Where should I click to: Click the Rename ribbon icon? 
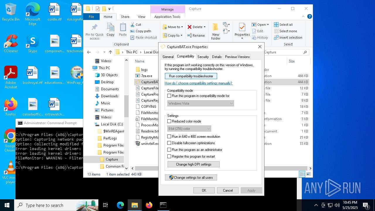click(196, 35)
